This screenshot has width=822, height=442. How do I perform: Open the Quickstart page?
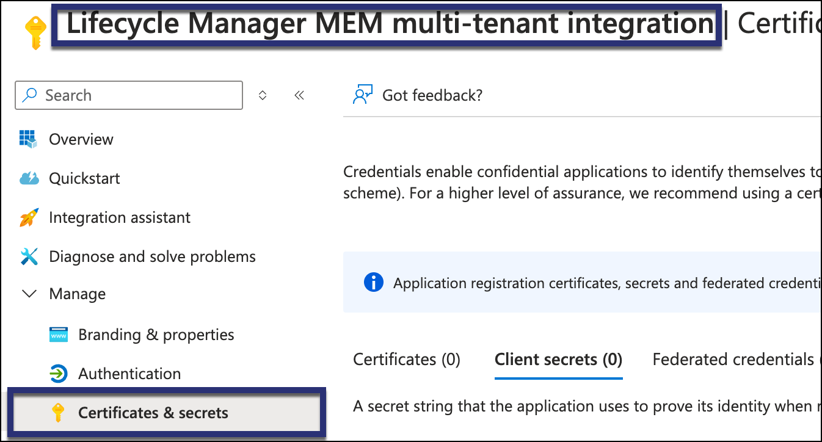(x=84, y=178)
